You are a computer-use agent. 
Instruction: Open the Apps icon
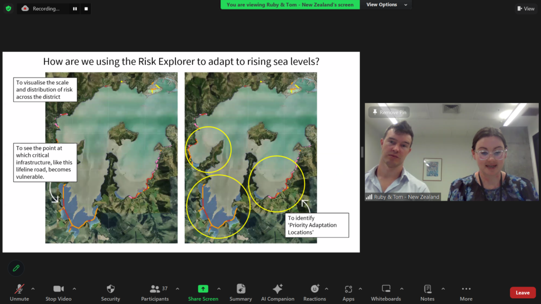[x=348, y=289]
